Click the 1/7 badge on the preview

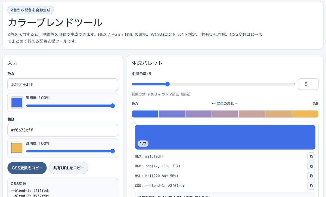(143, 144)
